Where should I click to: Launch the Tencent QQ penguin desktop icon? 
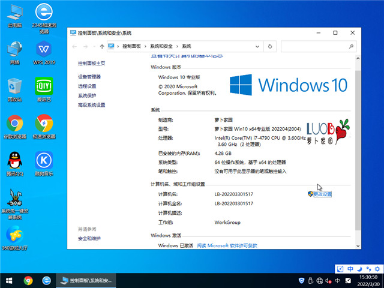[x=14, y=164]
